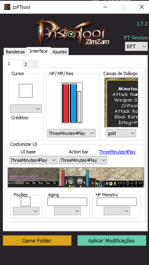Click Aplicar Modificações button
Screen dimensions: 149x265
(112, 241)
